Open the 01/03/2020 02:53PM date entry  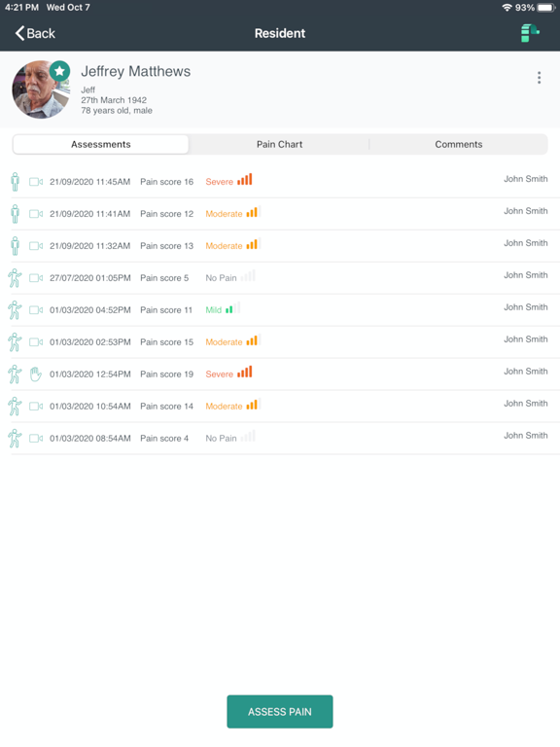click(90, 341)
